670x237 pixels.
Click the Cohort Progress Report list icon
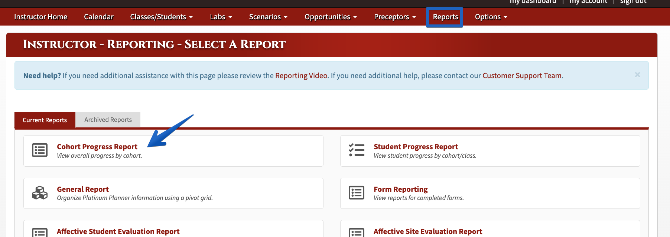(40, 150)
